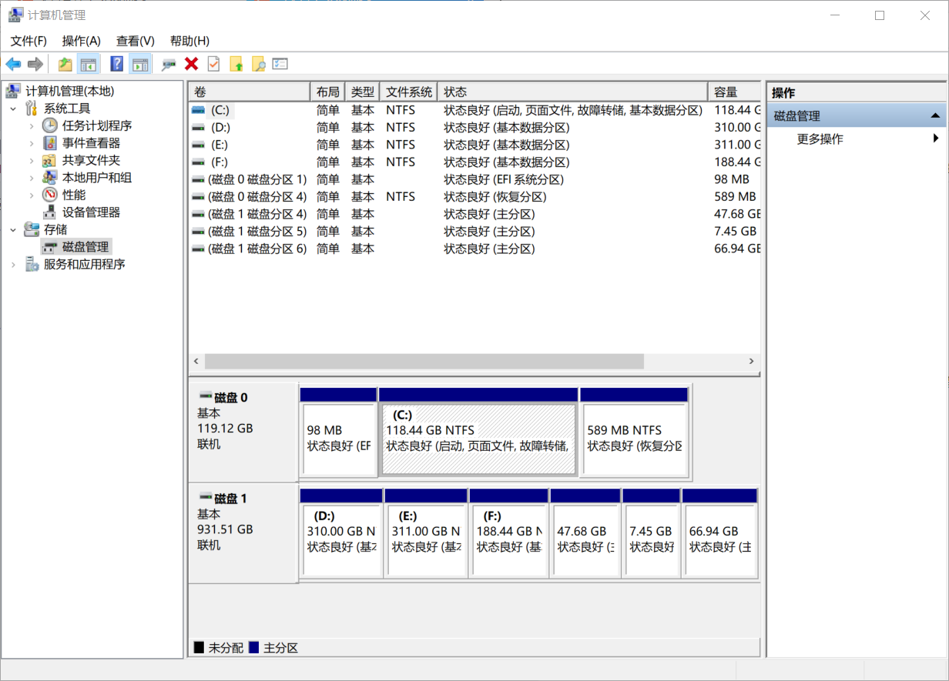Select the 589 MB NTFS recovery partition block

(x=634, y=431)
